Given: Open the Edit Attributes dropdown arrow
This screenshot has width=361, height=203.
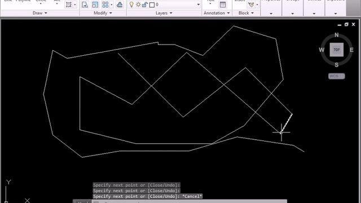Looking at the screenshot, I should (257, 5).
